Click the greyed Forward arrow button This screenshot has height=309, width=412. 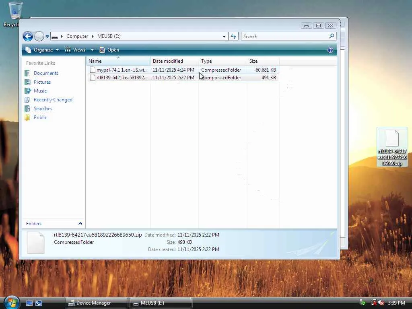[39, 36]
